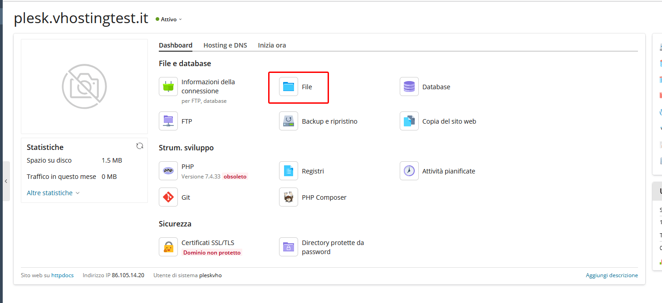
Task: Open the Database icon
Action: point(409,87)
